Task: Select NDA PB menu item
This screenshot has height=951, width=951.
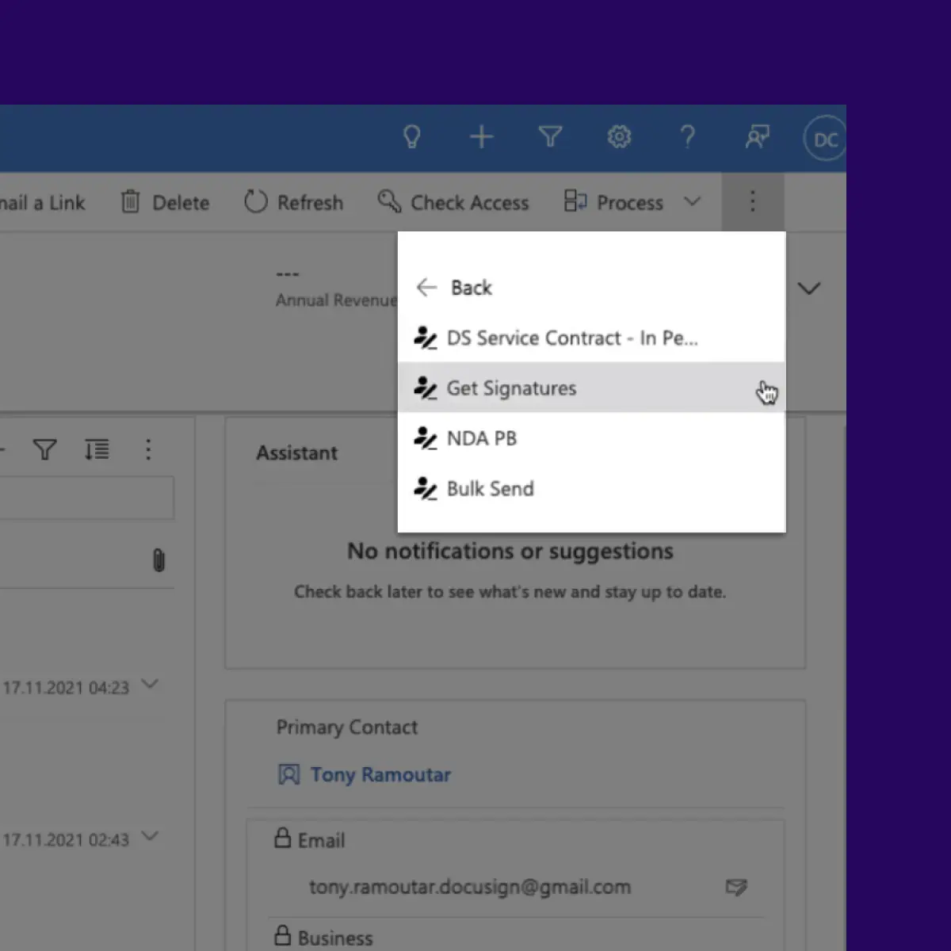Action: coord(591,438)
